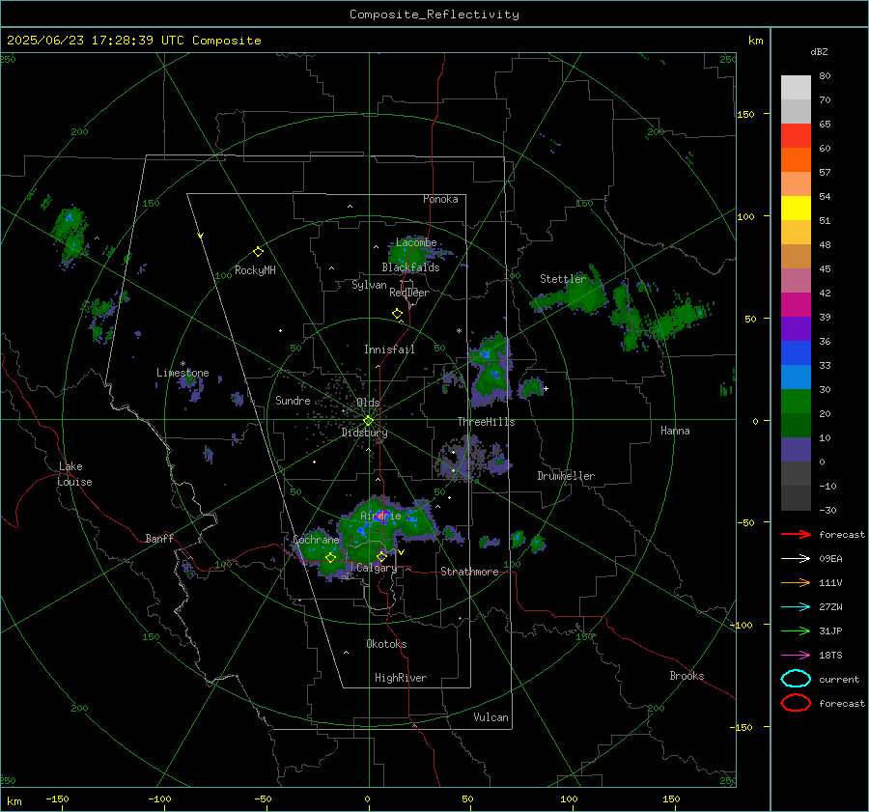Click the yellow diamond marker near RockyMH
Screen dimensions: 869x812
tap(258, 252)
